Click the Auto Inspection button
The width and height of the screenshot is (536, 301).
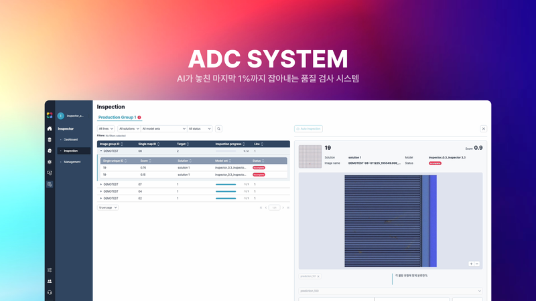309,128
